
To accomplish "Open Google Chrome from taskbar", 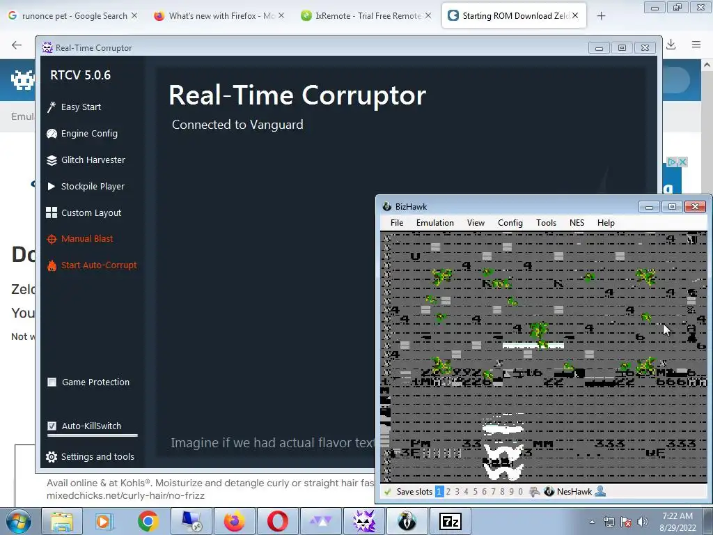I will coord(148,521).
